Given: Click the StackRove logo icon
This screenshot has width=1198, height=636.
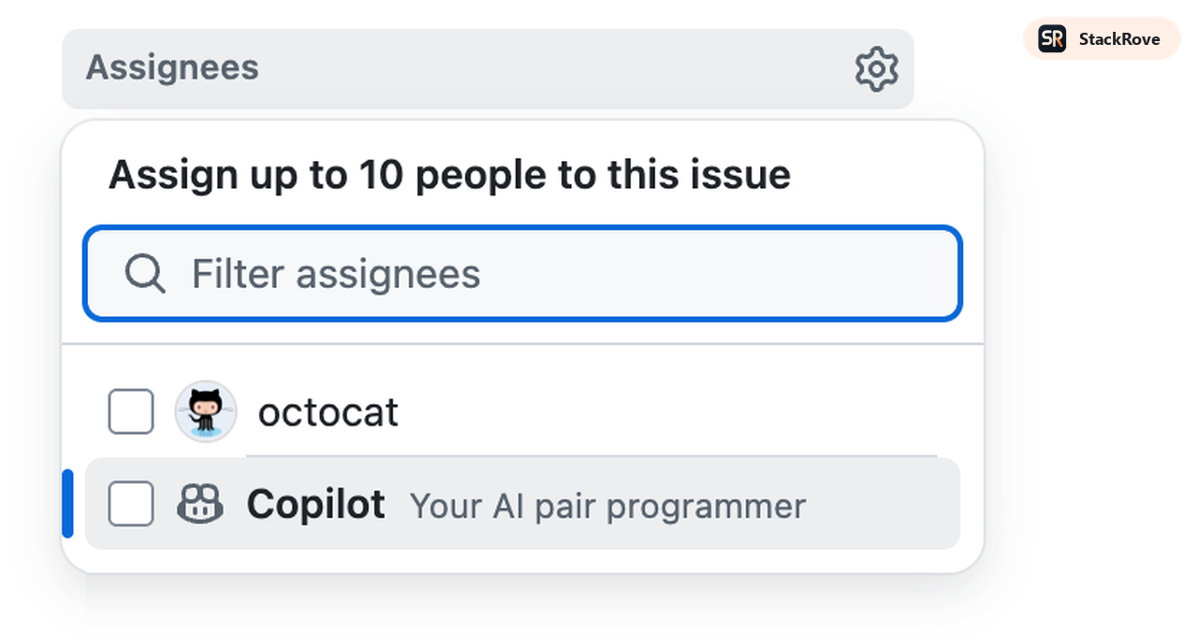Looking at the screenshot, I should point(1050,38).
